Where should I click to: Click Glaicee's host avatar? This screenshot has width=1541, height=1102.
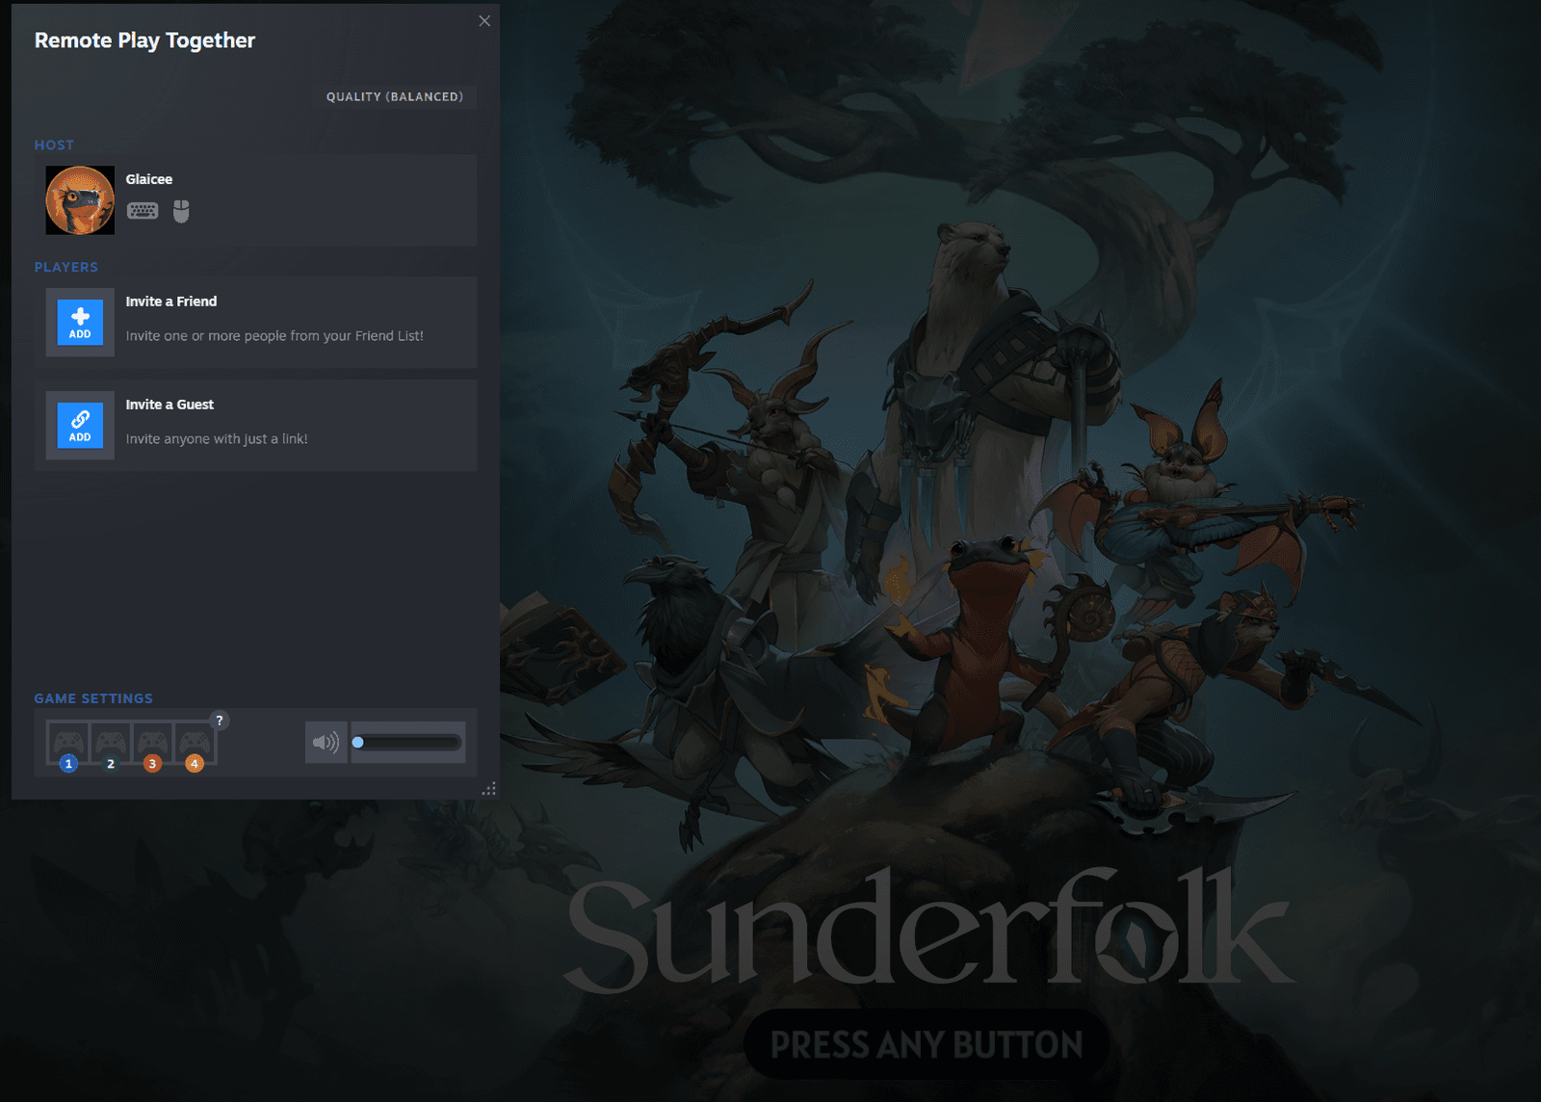80,200
